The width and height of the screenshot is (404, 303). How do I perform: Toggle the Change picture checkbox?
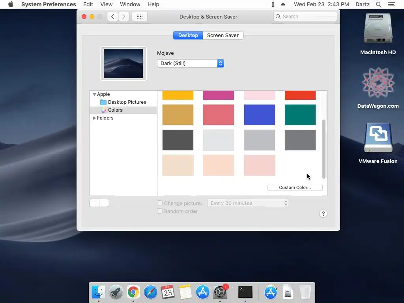coord(160,203)
